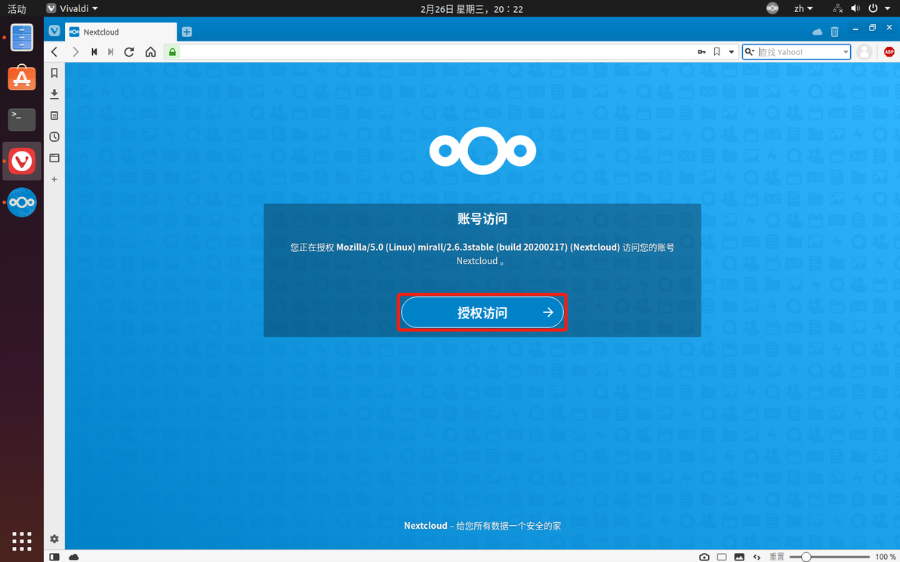Open Vivaldi settings gear icon
The height and width of the screenshot is (562, 900).
(54, 539)
